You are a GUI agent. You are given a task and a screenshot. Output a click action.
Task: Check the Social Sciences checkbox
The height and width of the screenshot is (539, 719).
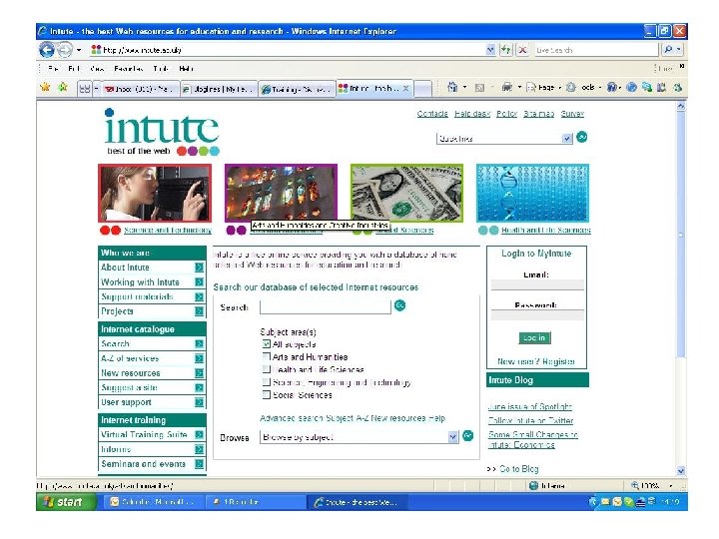tap(267, 394)
